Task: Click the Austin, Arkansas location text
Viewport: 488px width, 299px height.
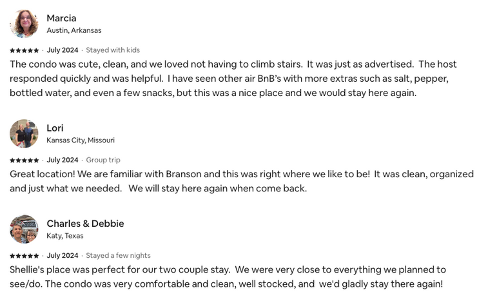Action: coord(73,30)
